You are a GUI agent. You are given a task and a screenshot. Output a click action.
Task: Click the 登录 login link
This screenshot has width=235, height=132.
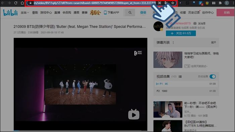(x=143, y=12)
